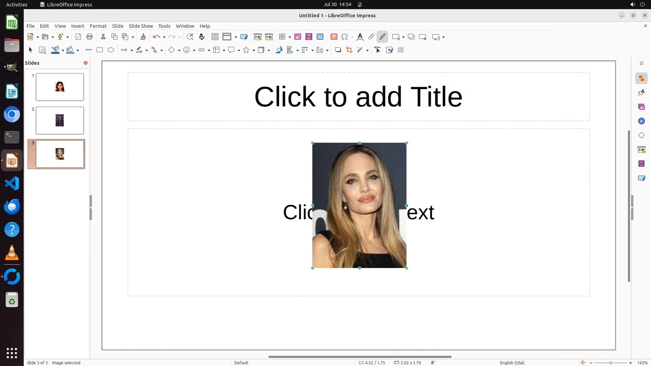Expand the Stars and Banners shapes dropdown
This screenshot has height=366, width=651.
coord(254,50)
